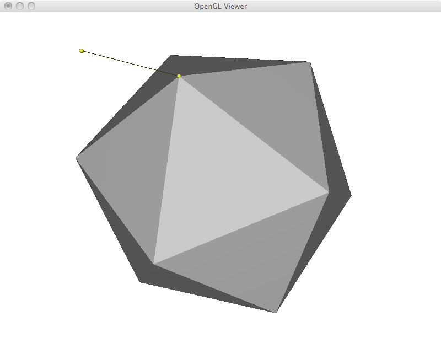Select the yellow point on the icosahedron vertex
The image size is (441, 343).
[179, 76]
